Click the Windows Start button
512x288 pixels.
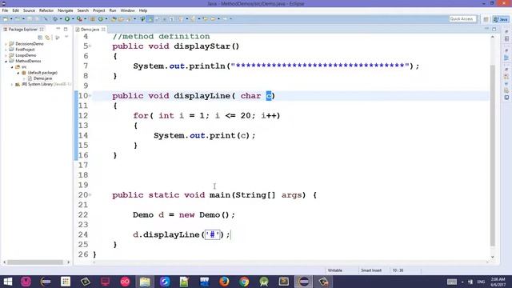point(7,282)
